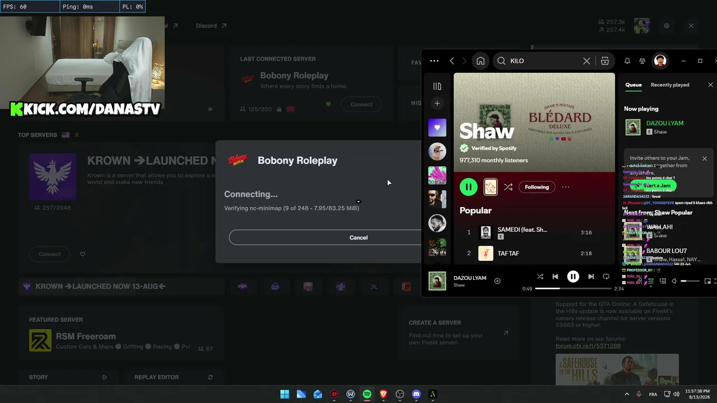The image size is (717, 403).
Task: Open more options for Shaw artist
Action: click(x=566, y=187)
